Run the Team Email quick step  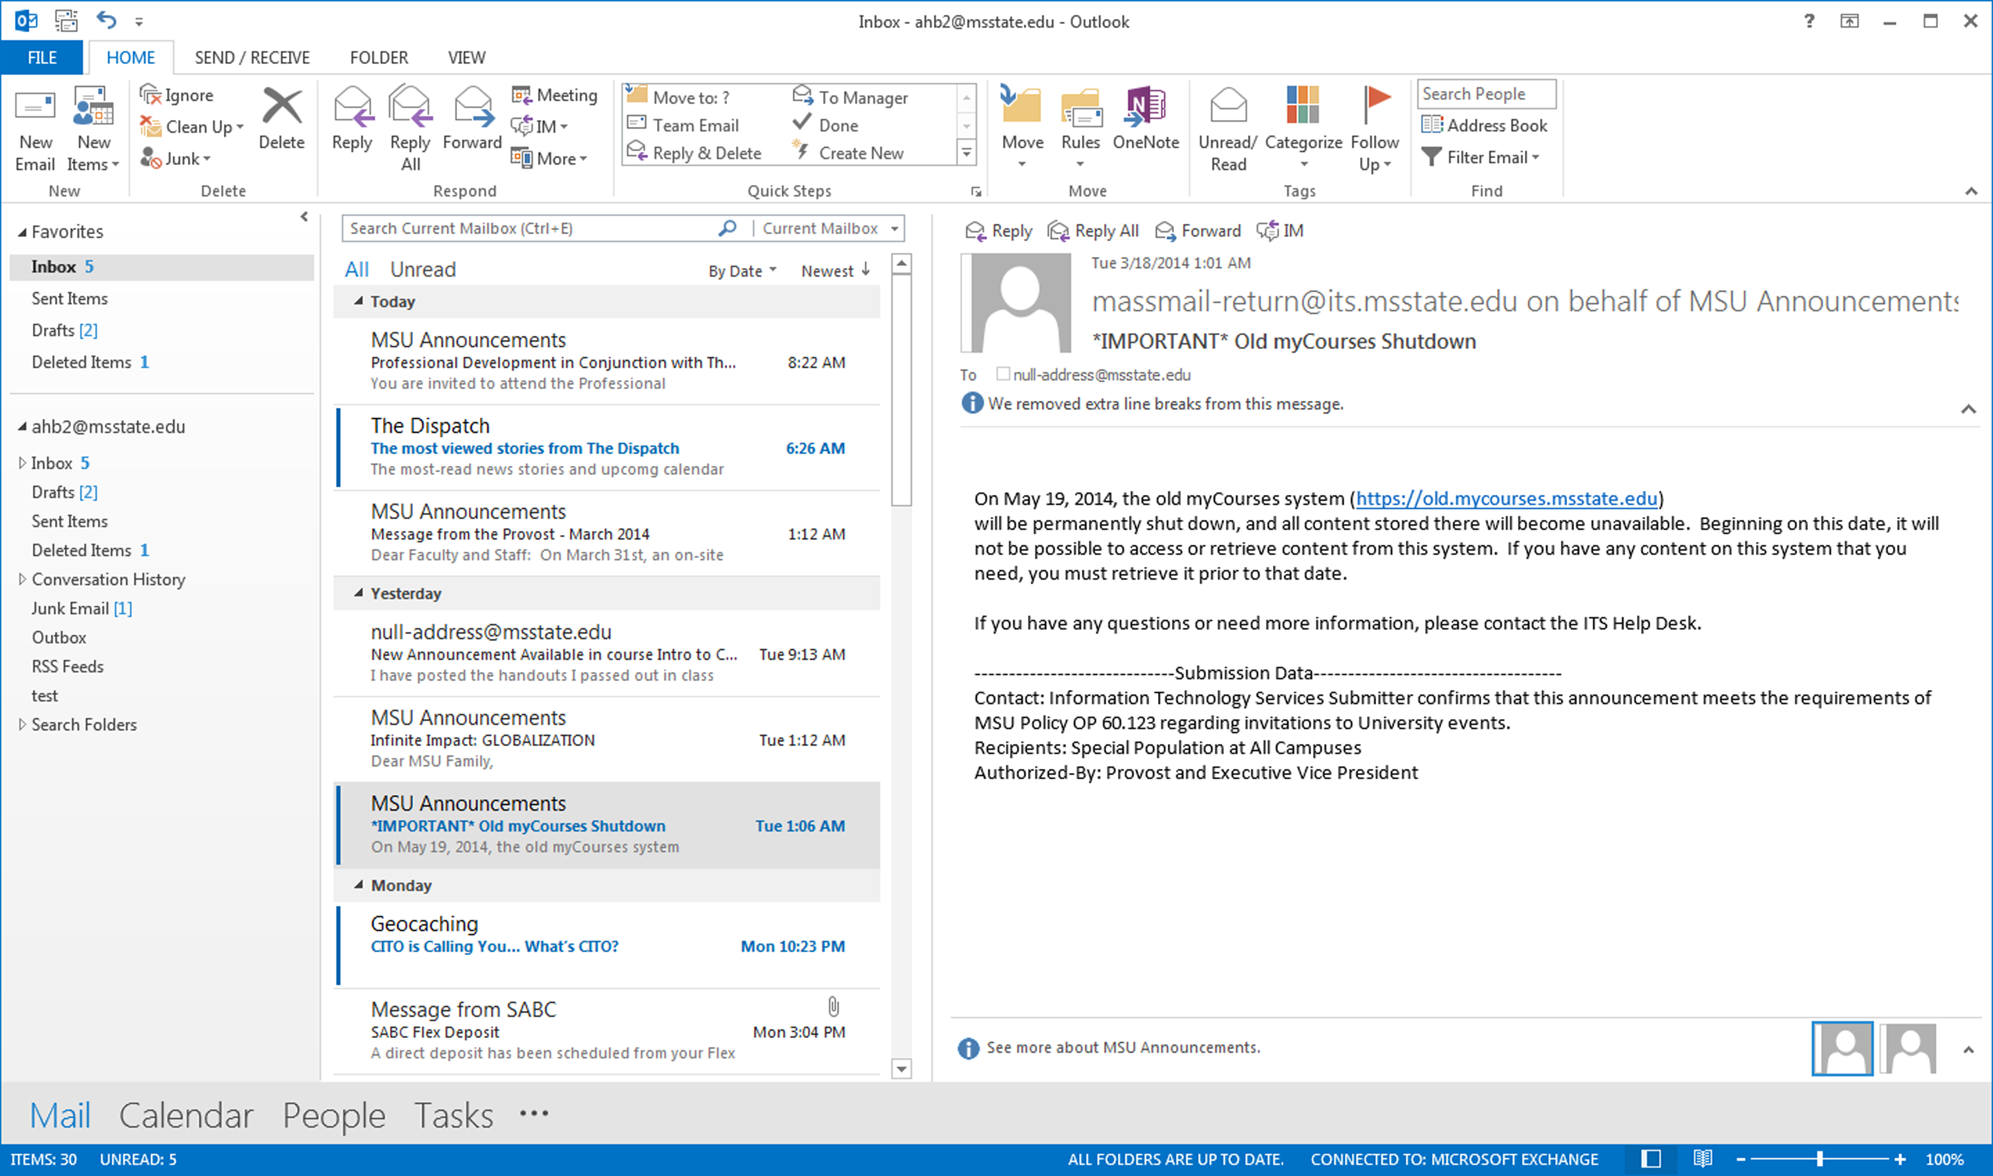[x=683, y=125]
